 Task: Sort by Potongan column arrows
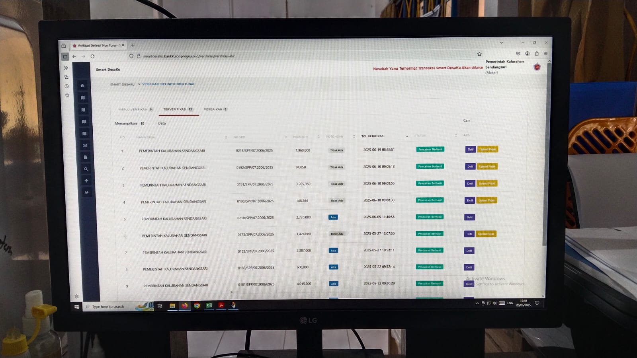354,136
